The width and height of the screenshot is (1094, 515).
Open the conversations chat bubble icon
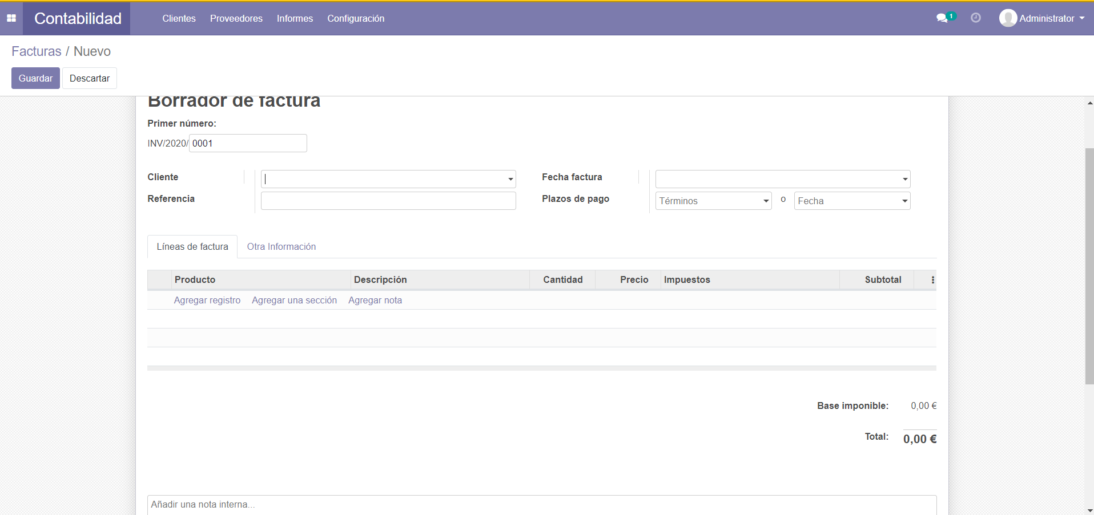[x=943, y=18]
